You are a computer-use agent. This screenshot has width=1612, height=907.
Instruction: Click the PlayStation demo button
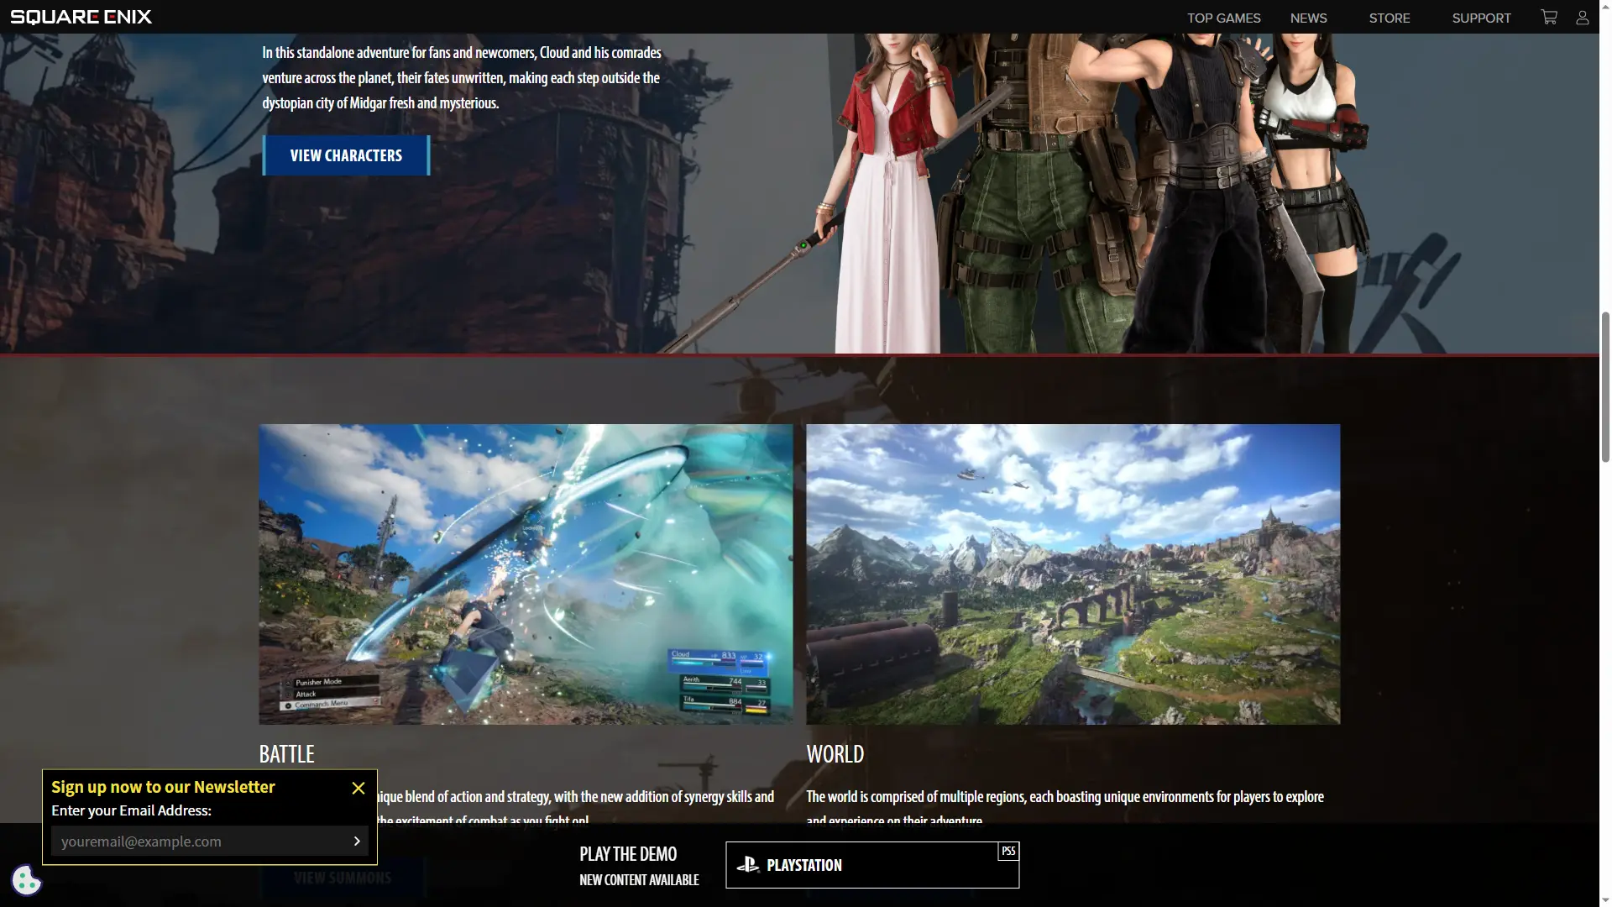[x=871, y=865]
